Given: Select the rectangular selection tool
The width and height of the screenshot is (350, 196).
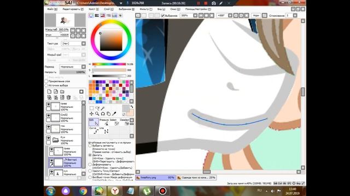Looking at the screenshot, I should coord(91,108).
